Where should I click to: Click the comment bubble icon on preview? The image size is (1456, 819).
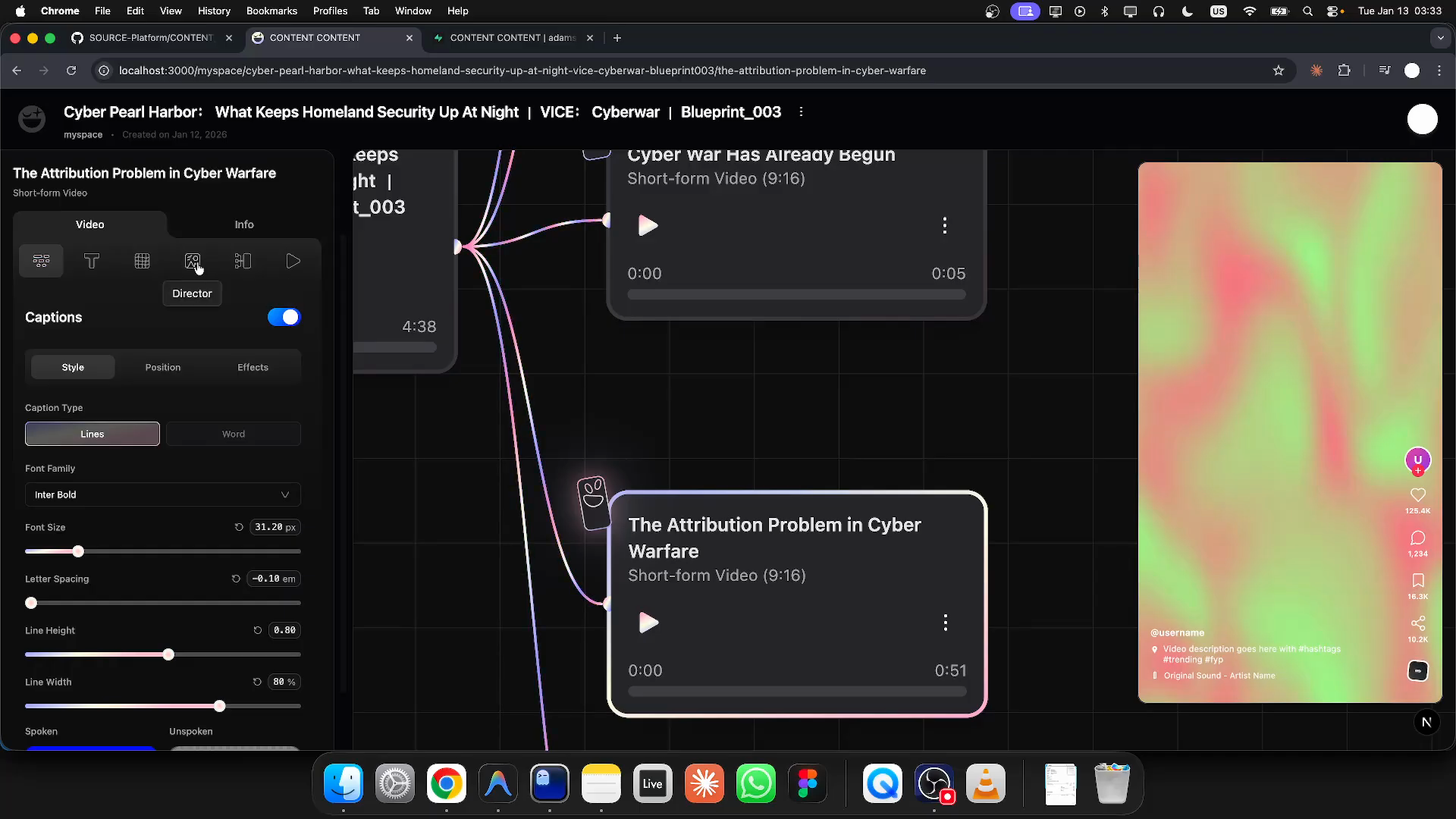pyautogui.click(x=1417, y=538)
